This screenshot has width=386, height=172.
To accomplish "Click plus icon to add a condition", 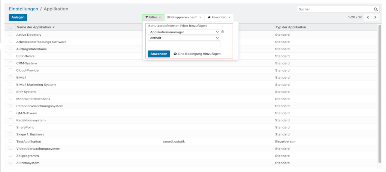I will tap(175, 54).
